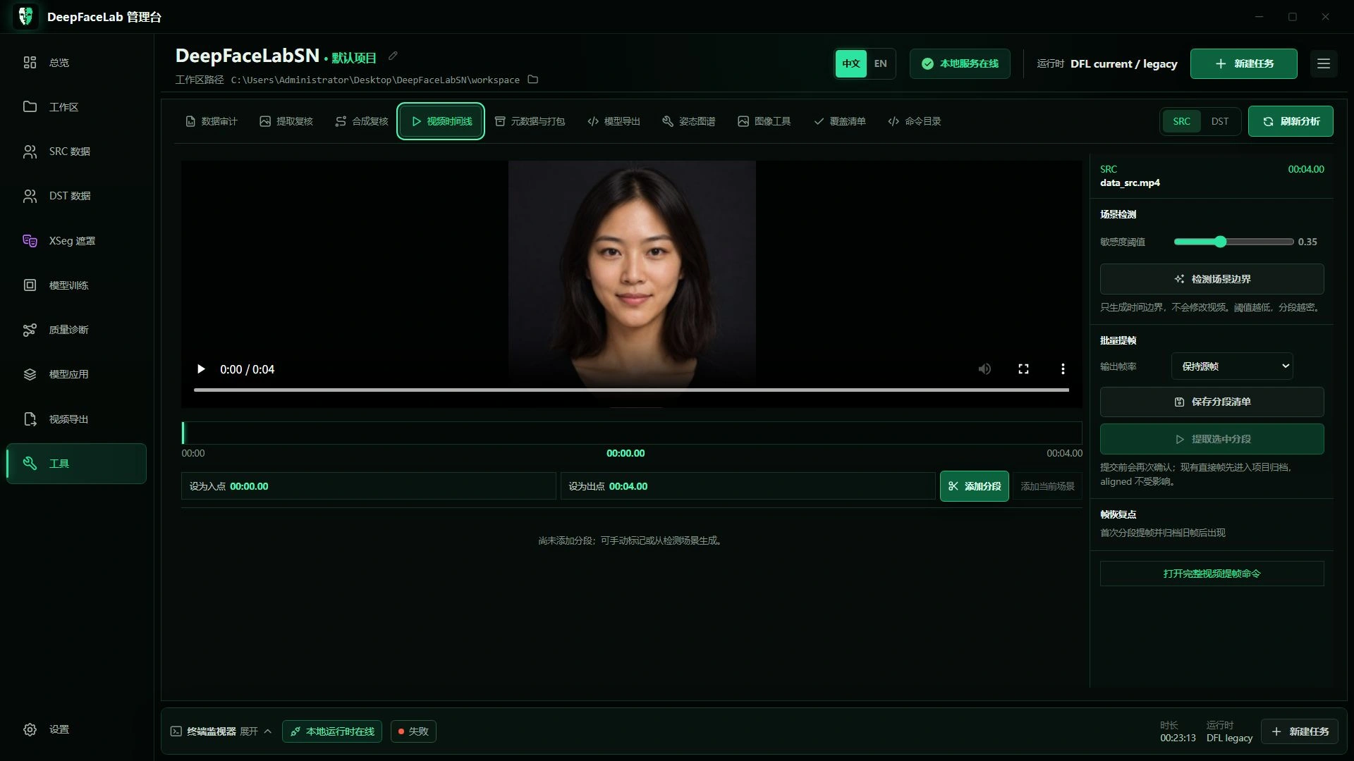Open XSeg 遮罩 mask page
The width and height of the screenshot is (1354, 761).
[76, 241]
